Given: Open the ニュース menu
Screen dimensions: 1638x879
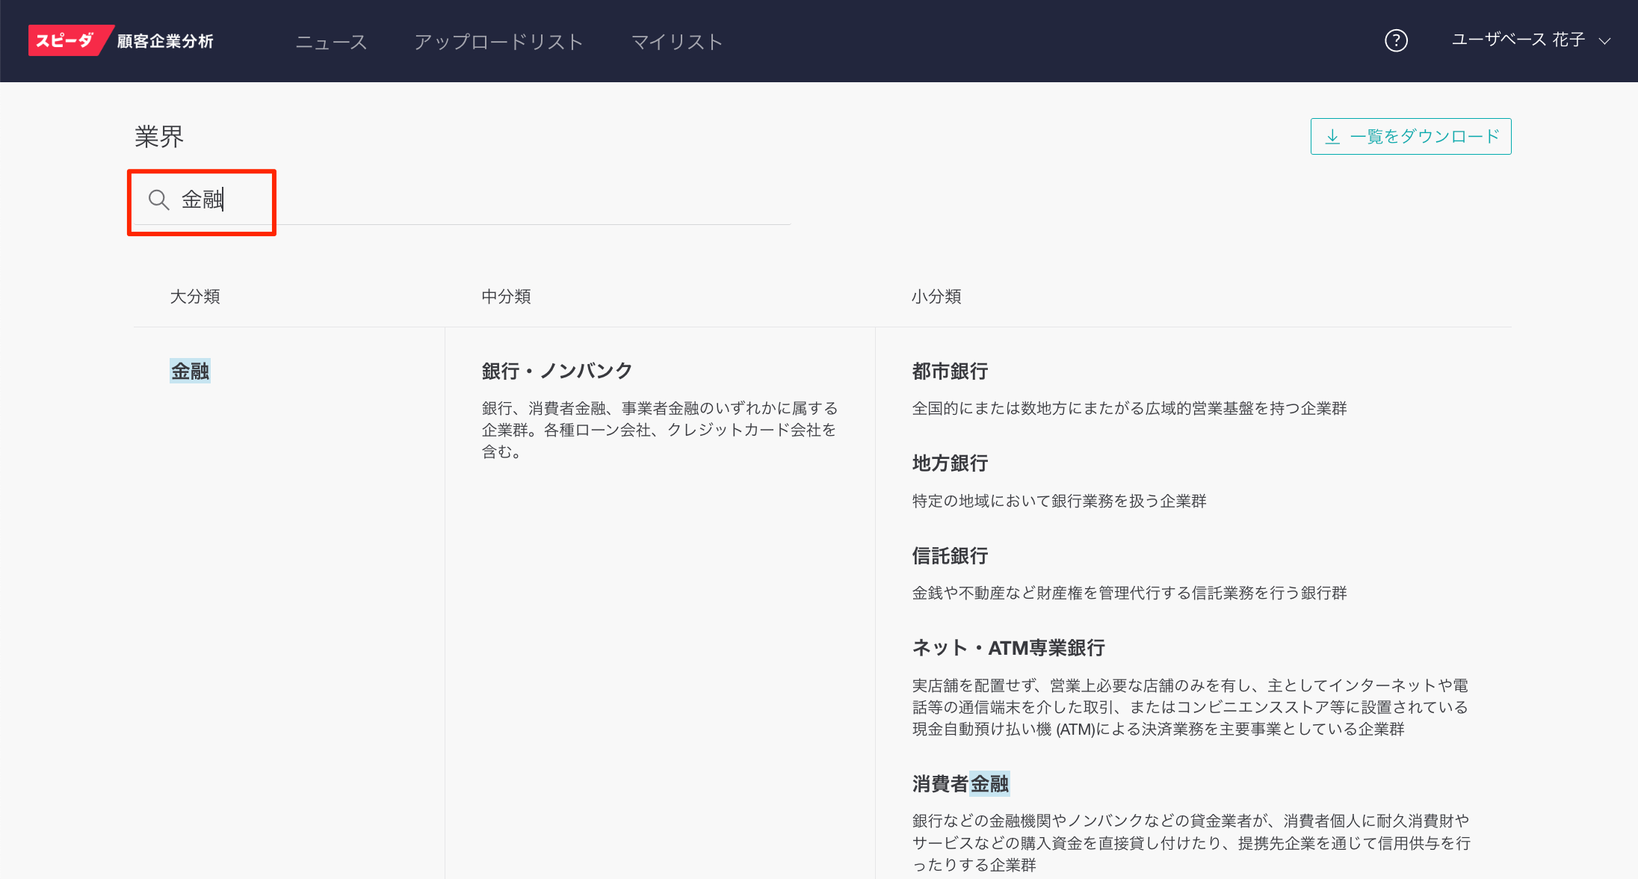Looking at the screenshot, I should (331, 42).
